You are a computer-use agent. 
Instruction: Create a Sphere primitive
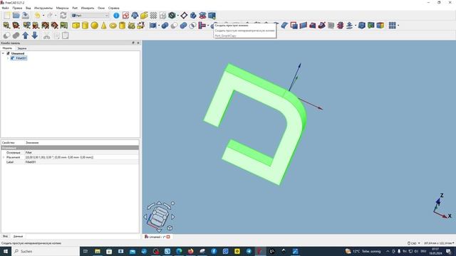(94, 26)
